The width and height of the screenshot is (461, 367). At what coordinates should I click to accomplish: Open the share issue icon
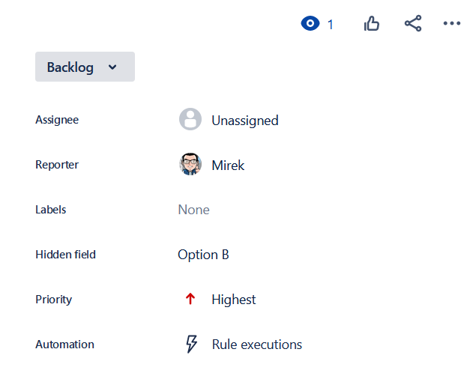413,24
